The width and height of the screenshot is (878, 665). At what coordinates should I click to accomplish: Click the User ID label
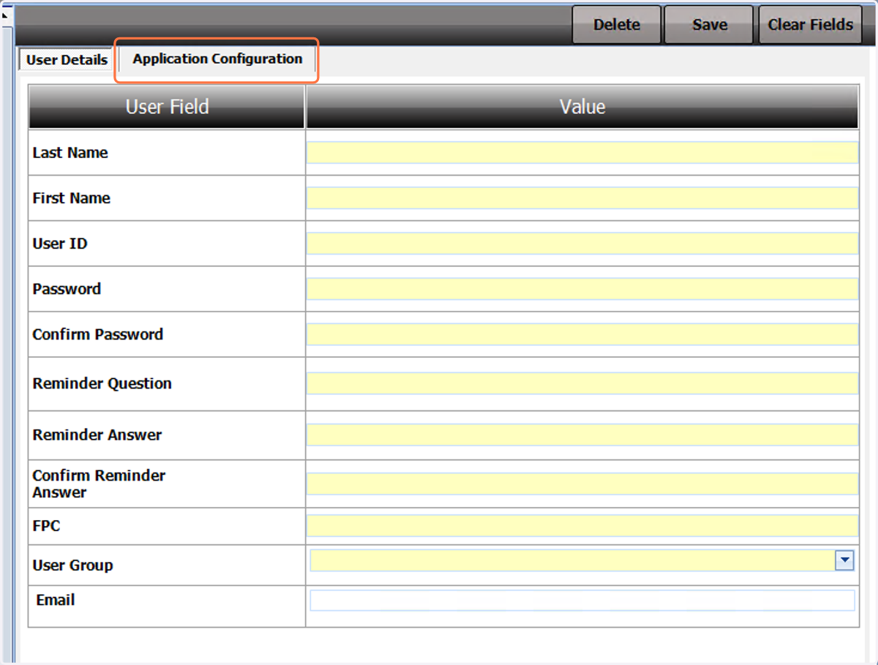point(60,244)
